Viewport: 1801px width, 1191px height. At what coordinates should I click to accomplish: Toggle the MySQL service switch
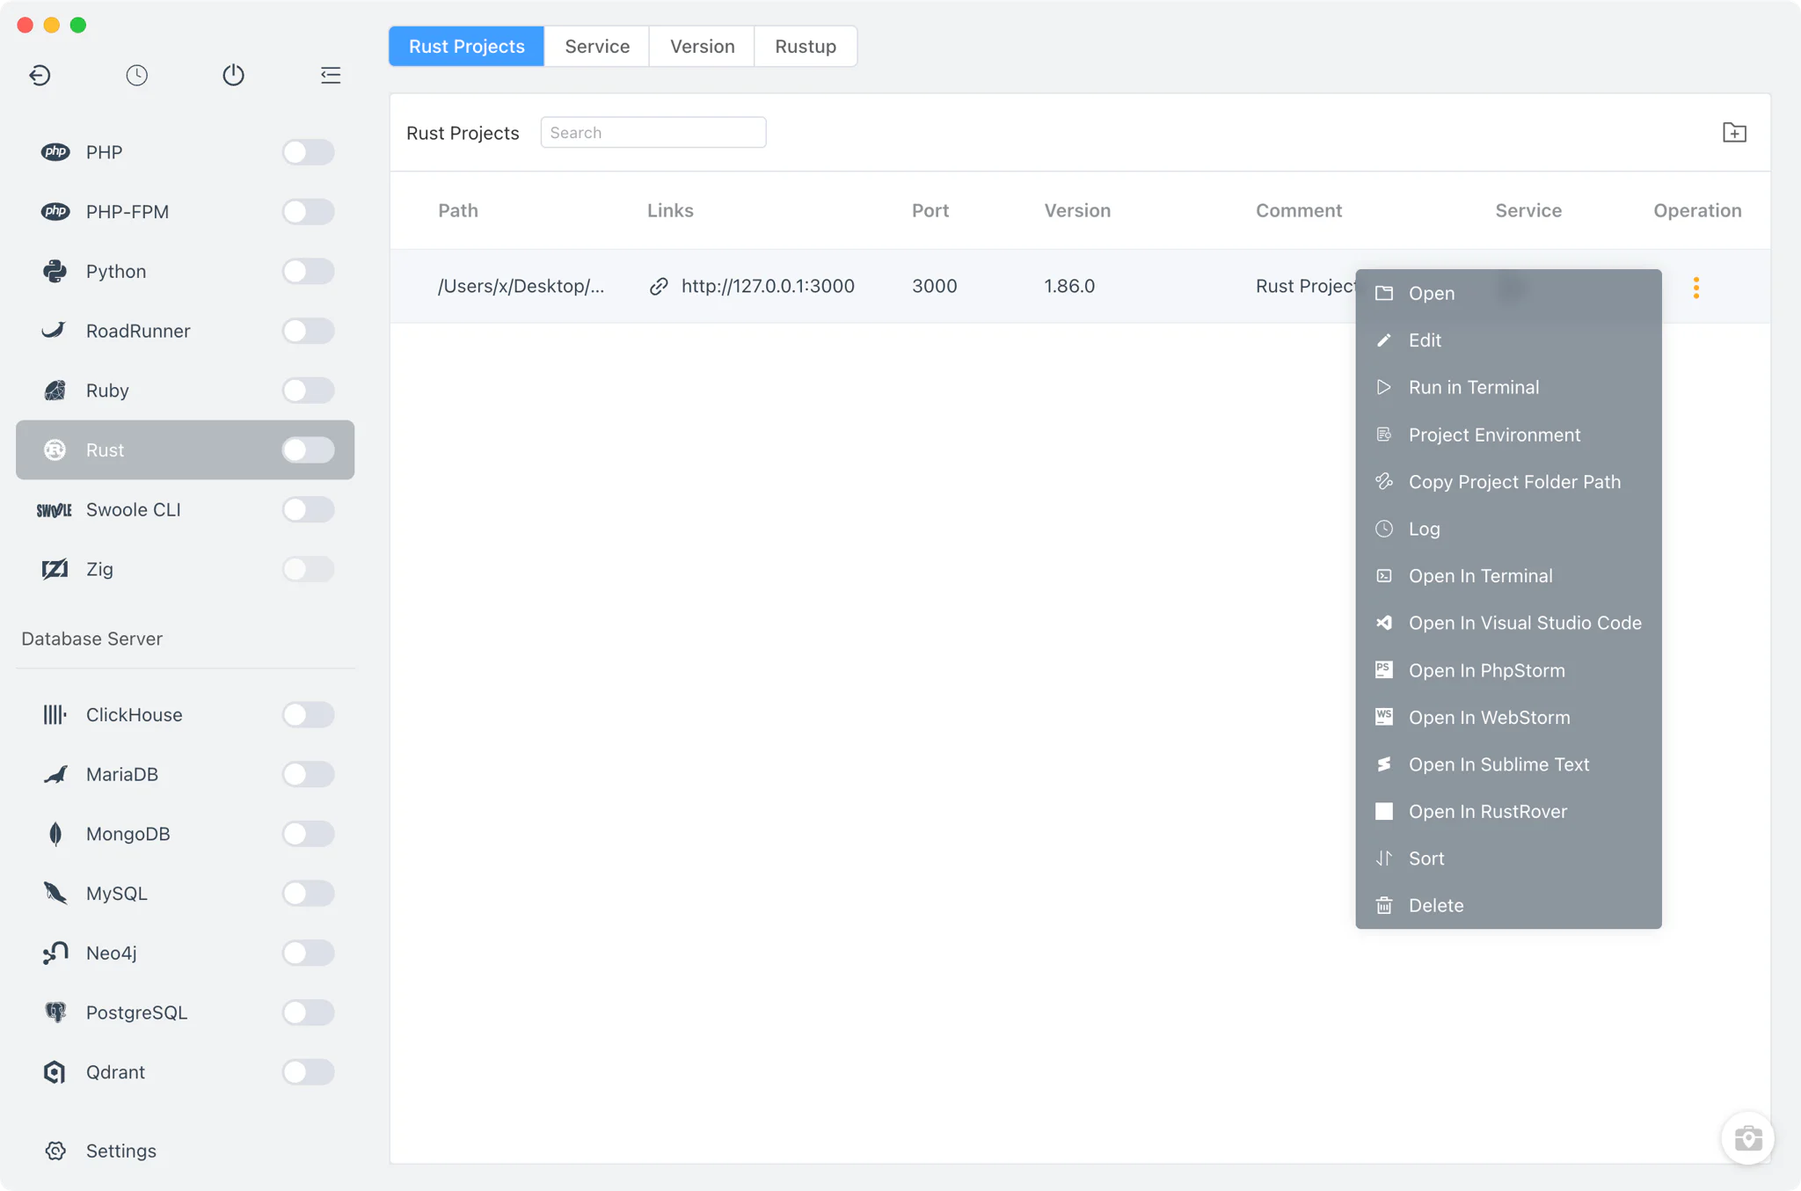[x=308, y=894]
